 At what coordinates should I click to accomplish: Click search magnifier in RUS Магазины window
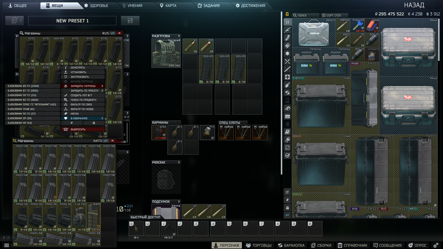pyautogui.click(x=21, y=33)
